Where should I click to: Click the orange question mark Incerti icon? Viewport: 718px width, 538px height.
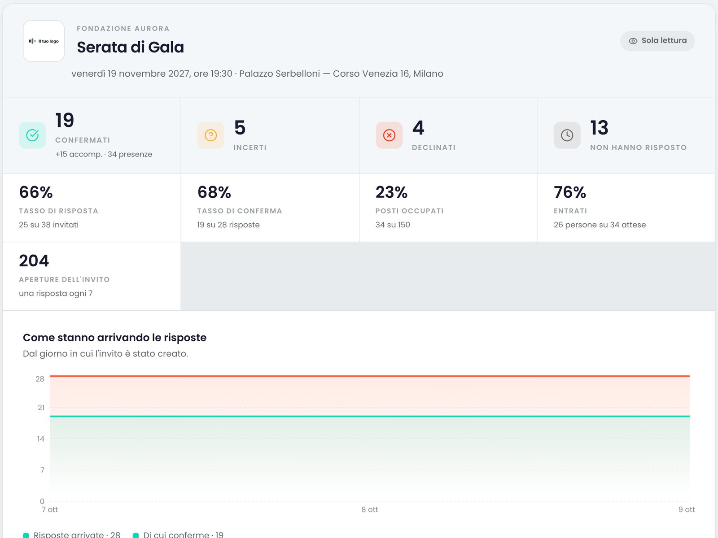coord(211,135)
